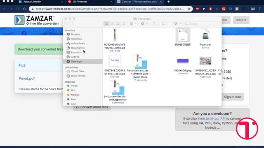Select icon view in Finder toolbar

pos(106,24)
